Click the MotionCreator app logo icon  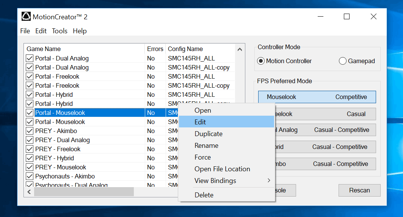(x=26, y=16)
